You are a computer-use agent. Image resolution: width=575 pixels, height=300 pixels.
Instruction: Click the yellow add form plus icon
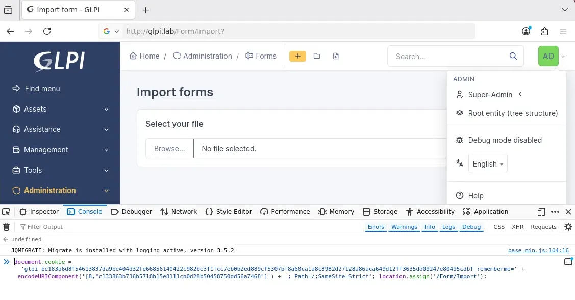pos(297,56)
